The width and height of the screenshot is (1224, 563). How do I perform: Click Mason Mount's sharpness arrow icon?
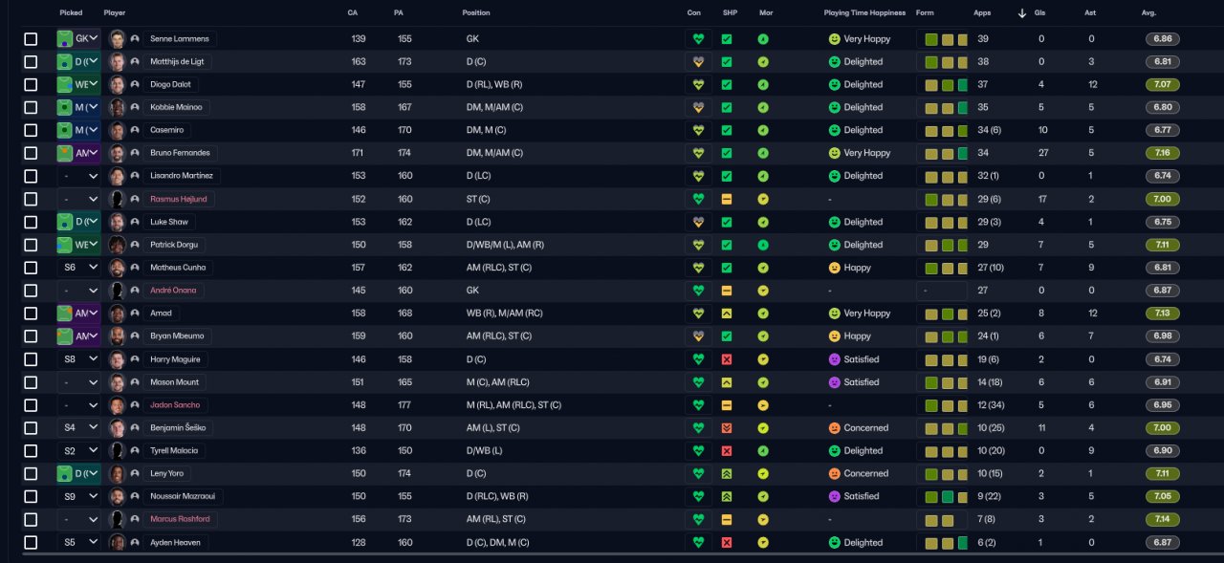(x=727, y=383)
